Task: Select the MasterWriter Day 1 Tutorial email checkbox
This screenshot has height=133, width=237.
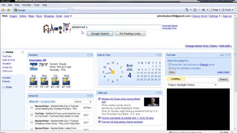Action: (x=31, y=122)
